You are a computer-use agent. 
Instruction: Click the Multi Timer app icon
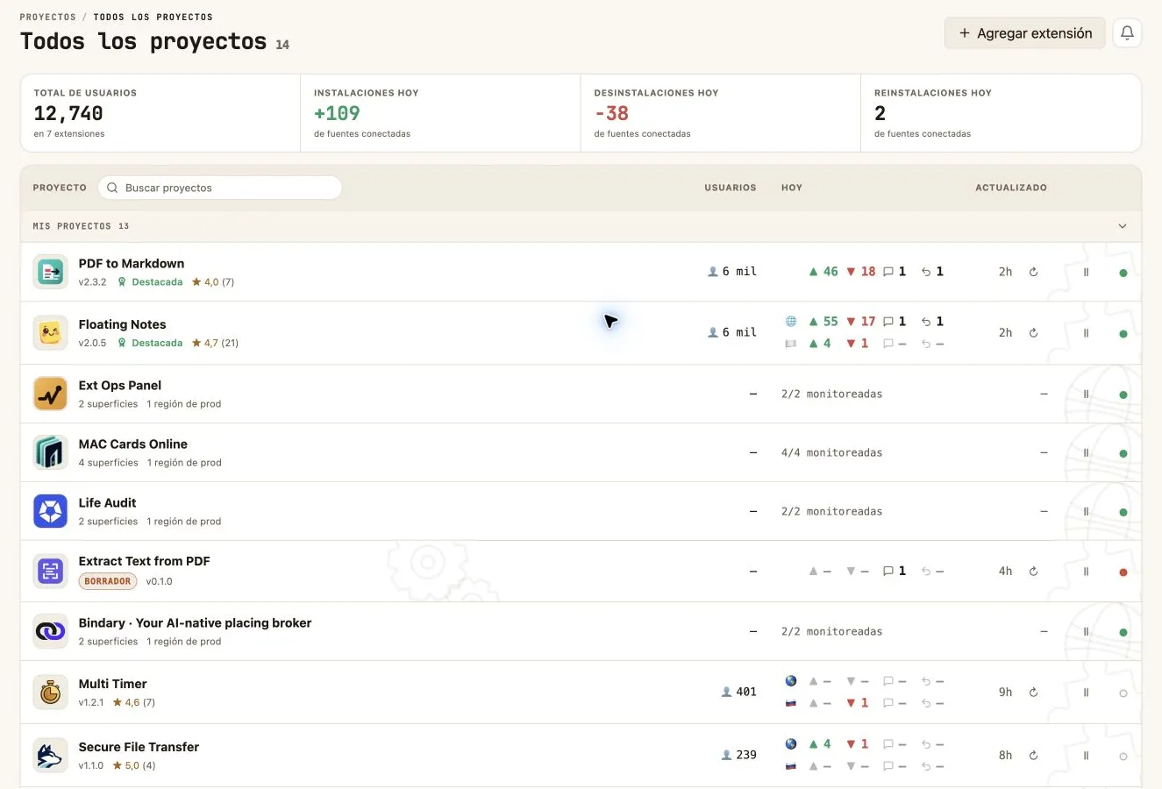(x=50, y=693)
